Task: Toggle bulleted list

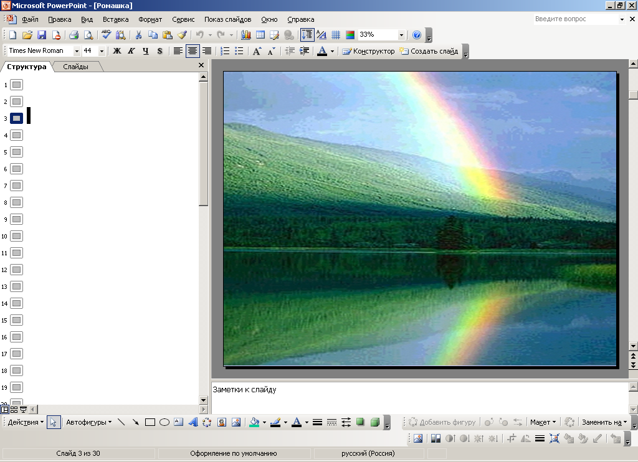Action: pos(239,51)
